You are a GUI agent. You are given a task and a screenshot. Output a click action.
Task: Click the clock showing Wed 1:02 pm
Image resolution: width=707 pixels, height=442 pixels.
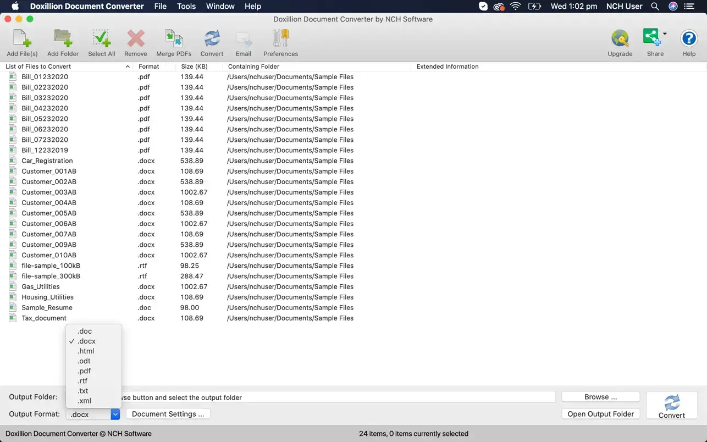coord(574,7)
